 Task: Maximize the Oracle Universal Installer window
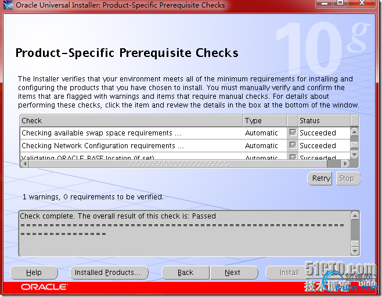[340, 3]
